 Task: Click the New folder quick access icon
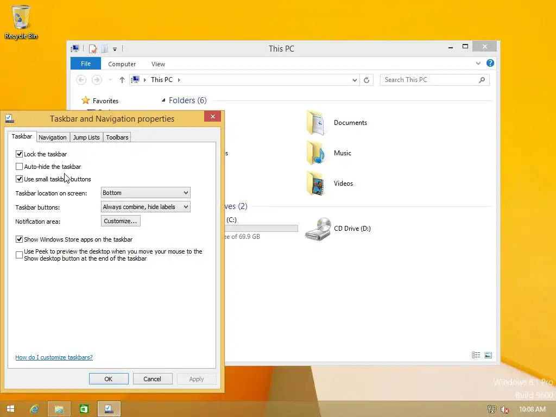(104, 49)
